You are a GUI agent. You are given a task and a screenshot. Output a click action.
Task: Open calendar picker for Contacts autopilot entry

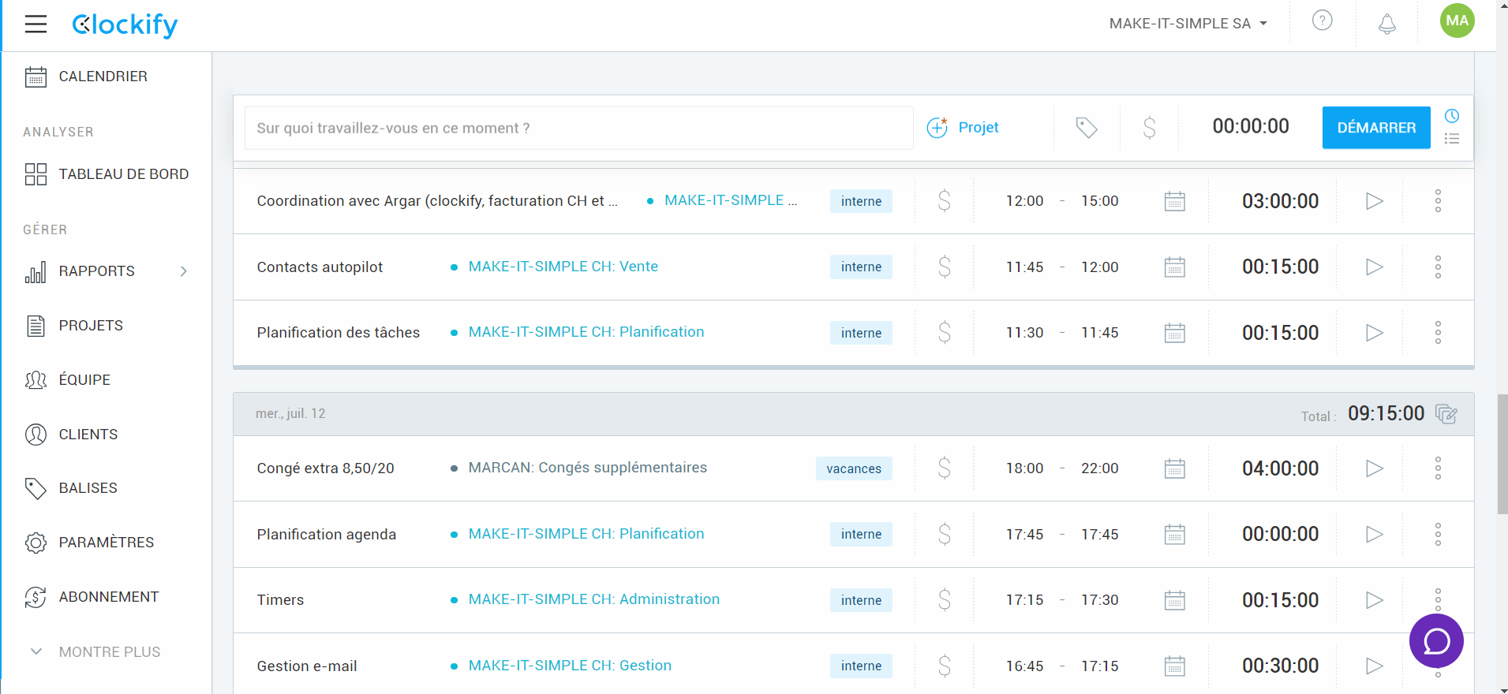pyautogui.click(x=1174, y=267)
